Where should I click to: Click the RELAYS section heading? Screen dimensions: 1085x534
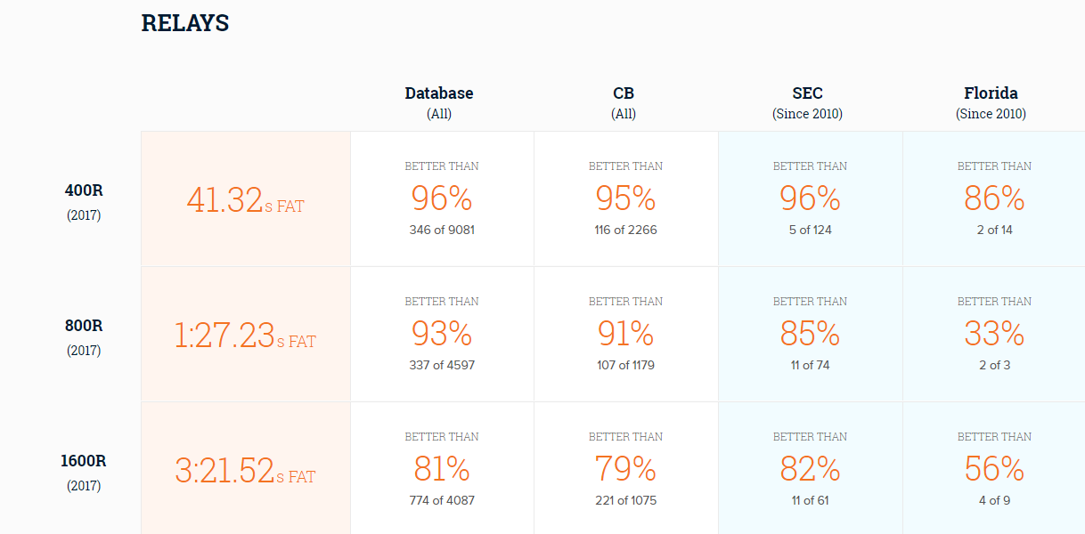pos(185,24)
